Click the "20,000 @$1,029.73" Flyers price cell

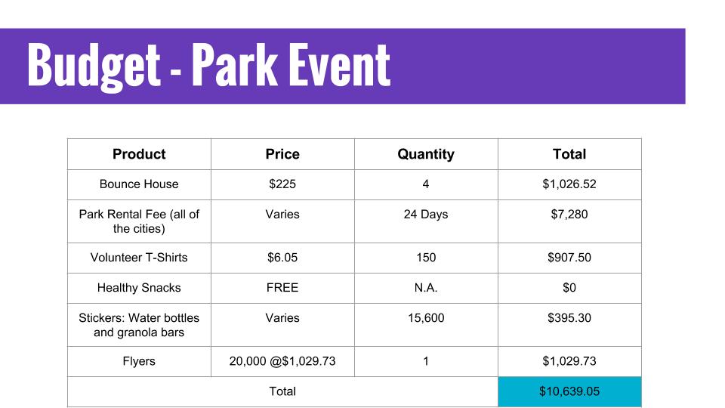(x=282, y=361)
